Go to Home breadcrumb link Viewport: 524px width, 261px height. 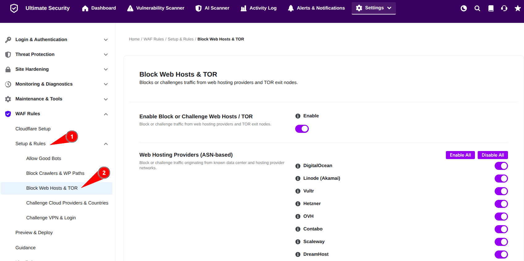click(x=134, y=39)
